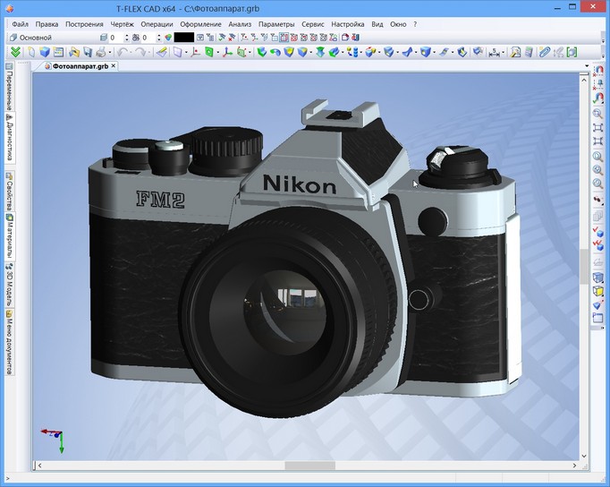Open the Правка menu
The image size is (610, 487).
47,24
